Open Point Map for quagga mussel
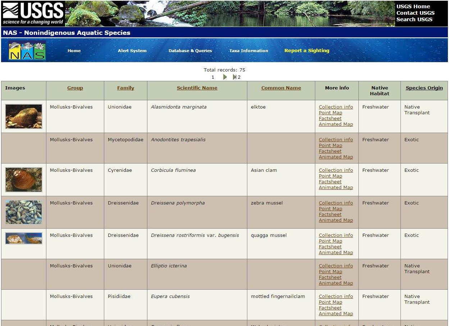 pos(330,241)
